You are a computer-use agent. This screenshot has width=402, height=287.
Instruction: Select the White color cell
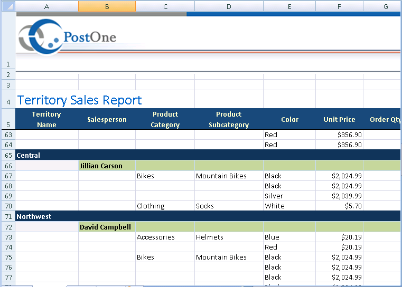pyautogui.click(x=289, y=206)
